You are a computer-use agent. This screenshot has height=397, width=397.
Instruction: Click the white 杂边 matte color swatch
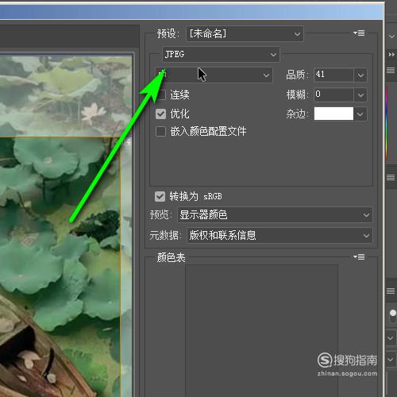(333, 114)
